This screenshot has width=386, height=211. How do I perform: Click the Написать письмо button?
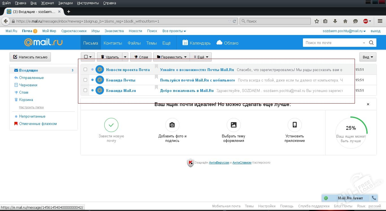(30, 57)
